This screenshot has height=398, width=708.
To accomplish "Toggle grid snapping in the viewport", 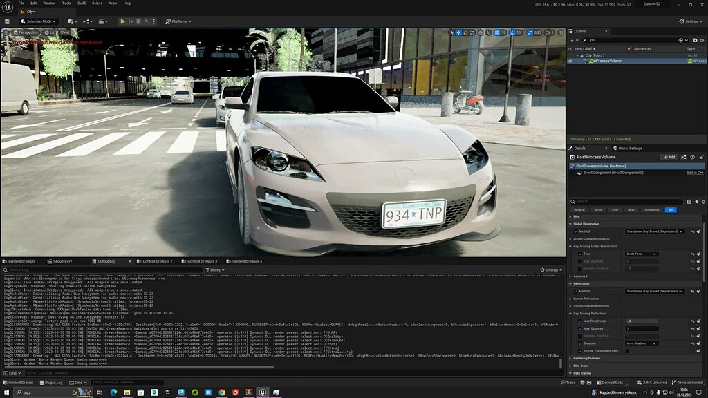I will point(496,32).
